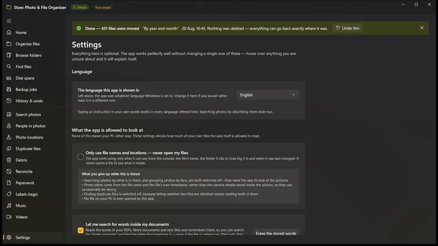Viewport: 438px width, 246px height.
Task: Go to Paperwork section
Action: (33, 183)
